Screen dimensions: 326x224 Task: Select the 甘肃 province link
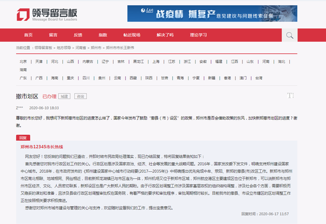coord(165,78)
